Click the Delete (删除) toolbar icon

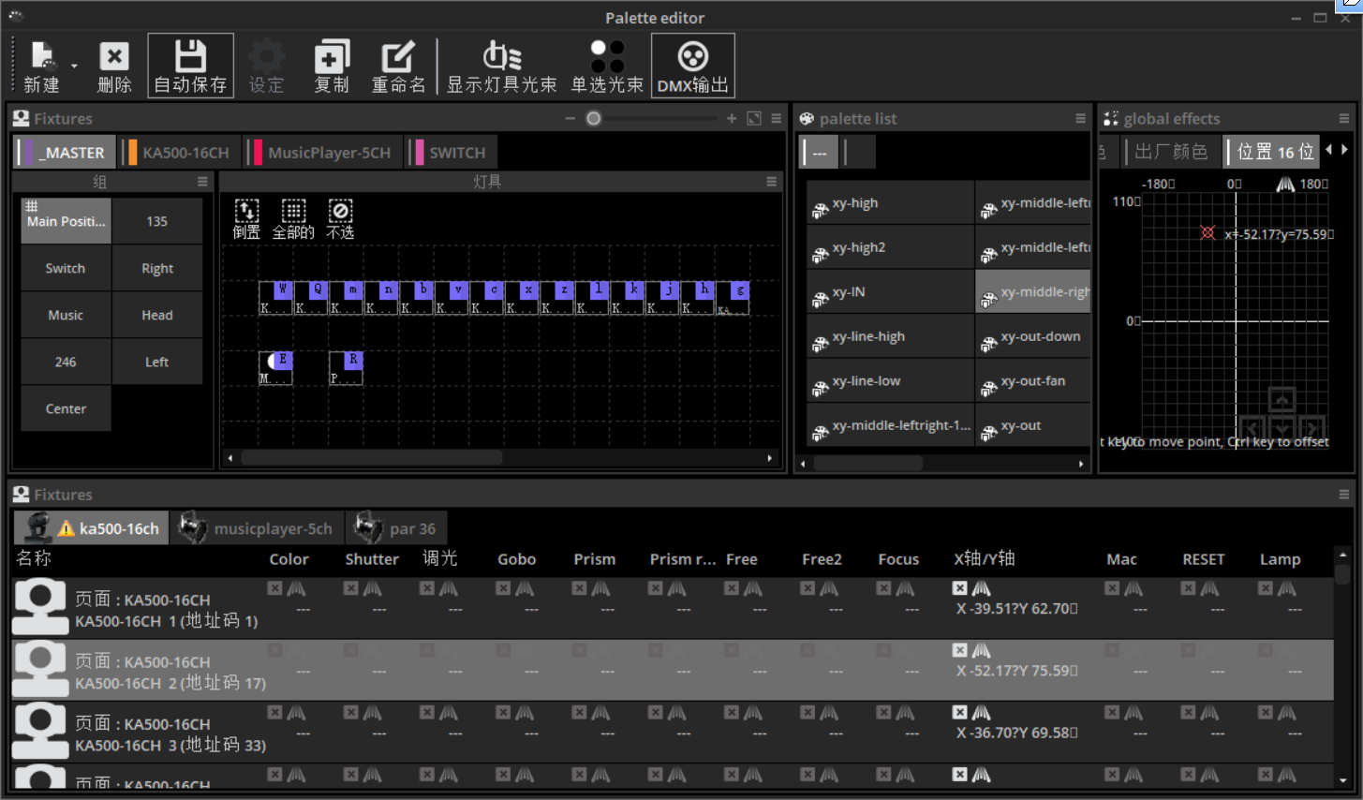tap(114, 66)
